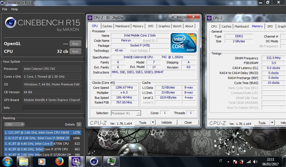Screen dimensions: 286x167
Task: Open volume speaker tray icon
Action: (x=255, y=161)
